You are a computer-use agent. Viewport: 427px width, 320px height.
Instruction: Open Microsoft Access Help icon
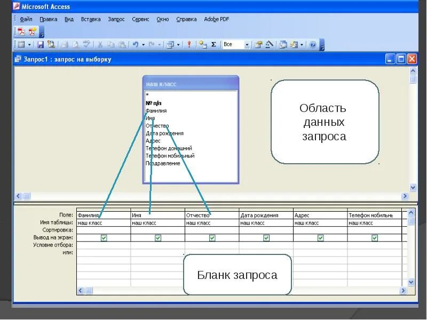pyautogui.click(x=313, y=44)
